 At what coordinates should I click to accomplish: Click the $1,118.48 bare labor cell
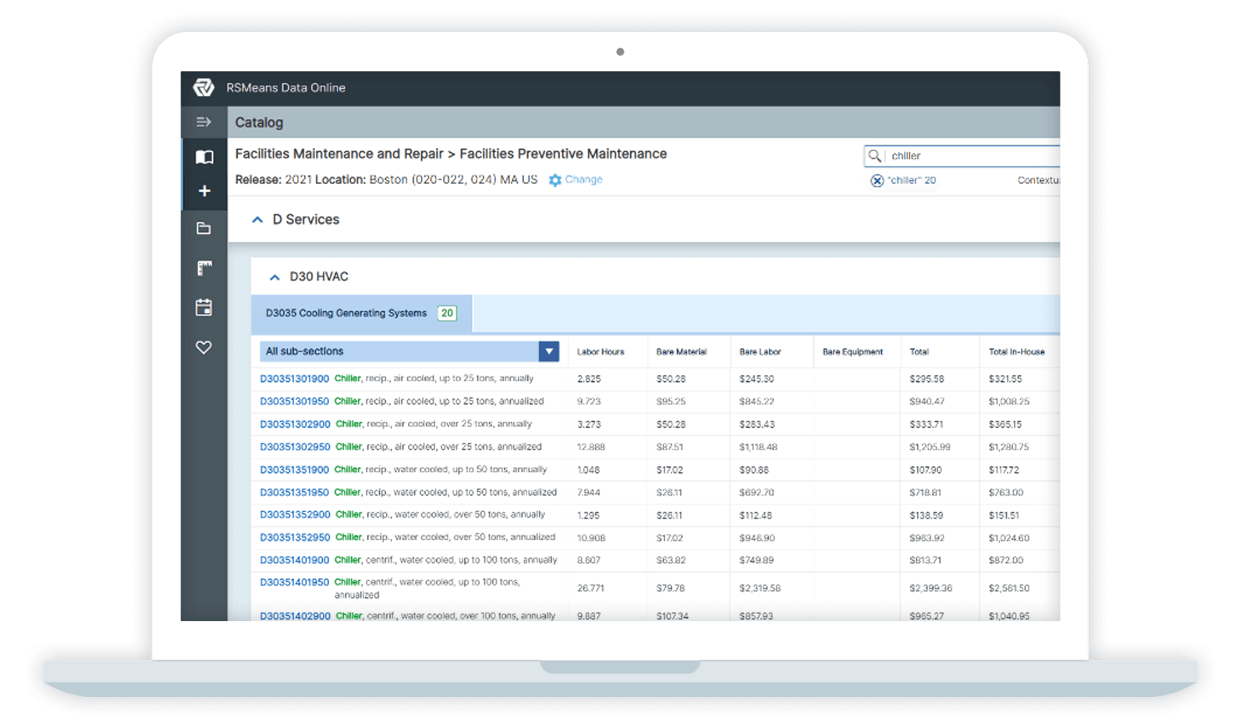pyautogui.click(x=758, y=447)
